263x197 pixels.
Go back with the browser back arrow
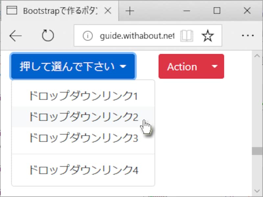click(15, 36)
